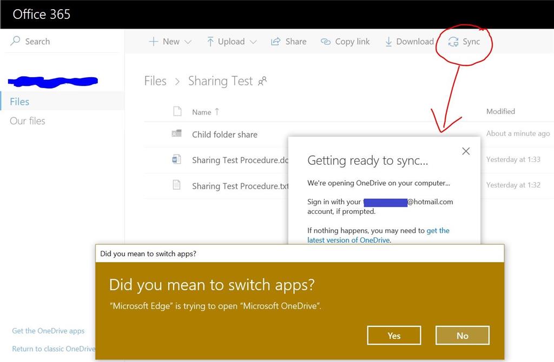
Task: Select Files in the left navigation
Action: coord(62,102)
